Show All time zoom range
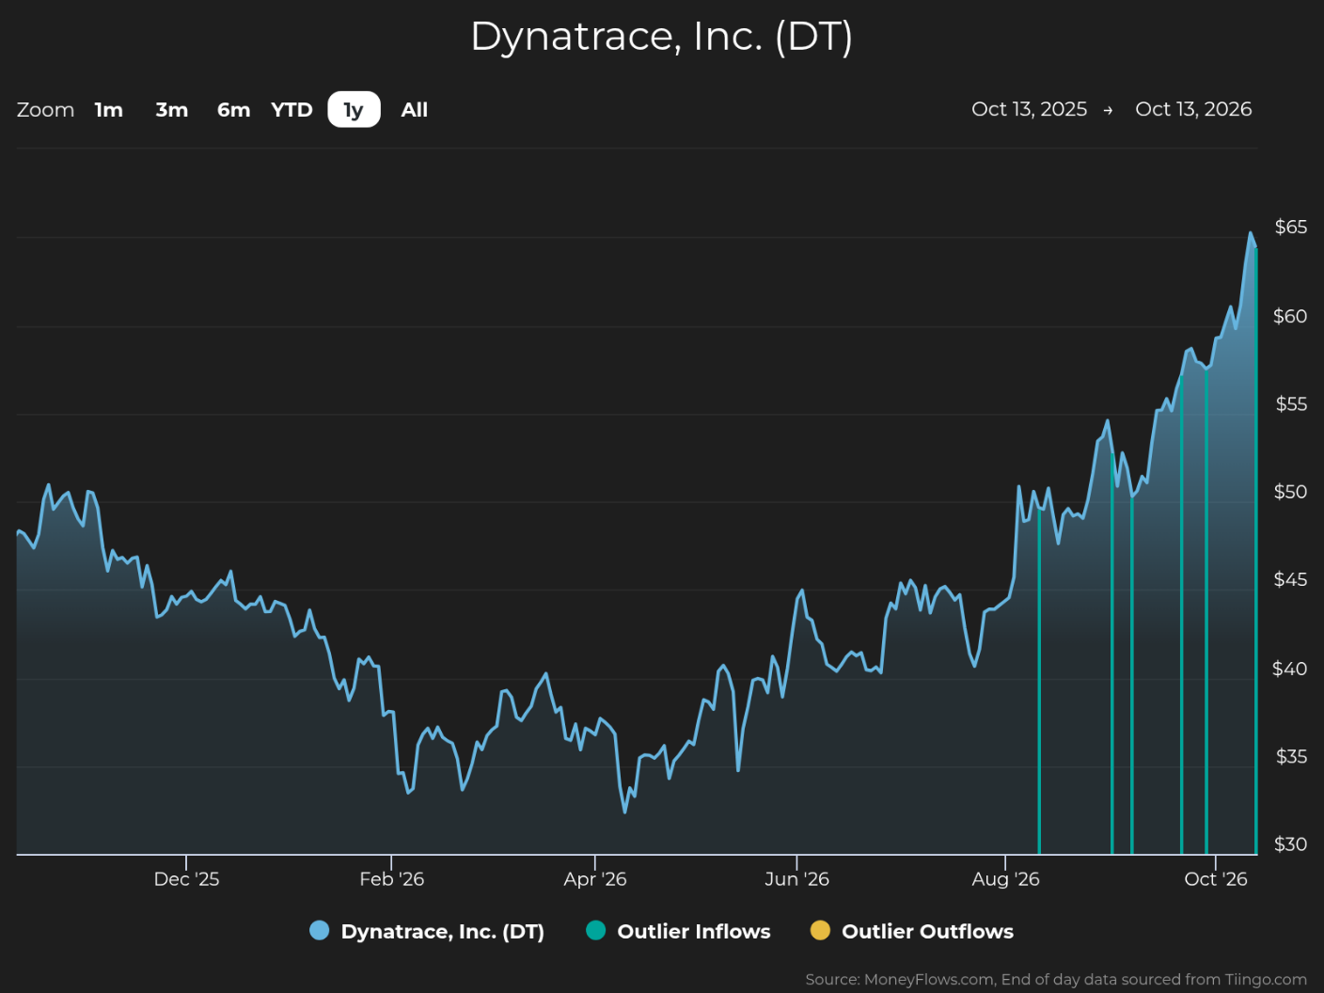Image resolution: width=1324 pixels, height=993 pixels. pos(415,110)
